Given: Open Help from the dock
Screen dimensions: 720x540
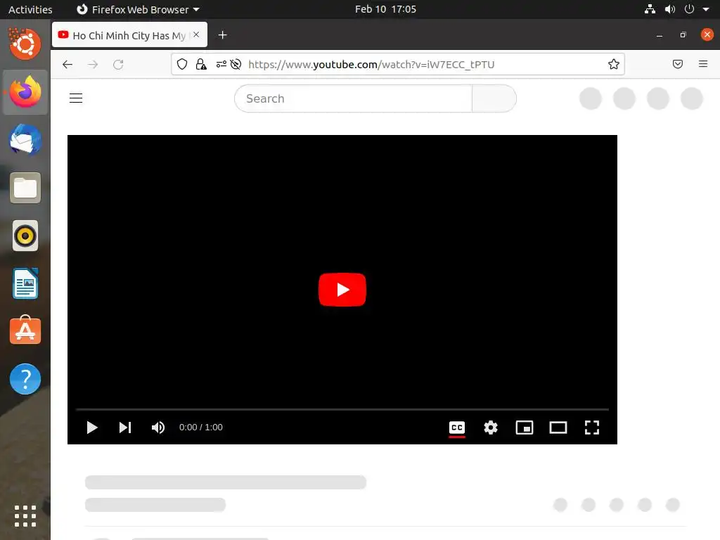Looking at the screenshot, I should 25,379.
